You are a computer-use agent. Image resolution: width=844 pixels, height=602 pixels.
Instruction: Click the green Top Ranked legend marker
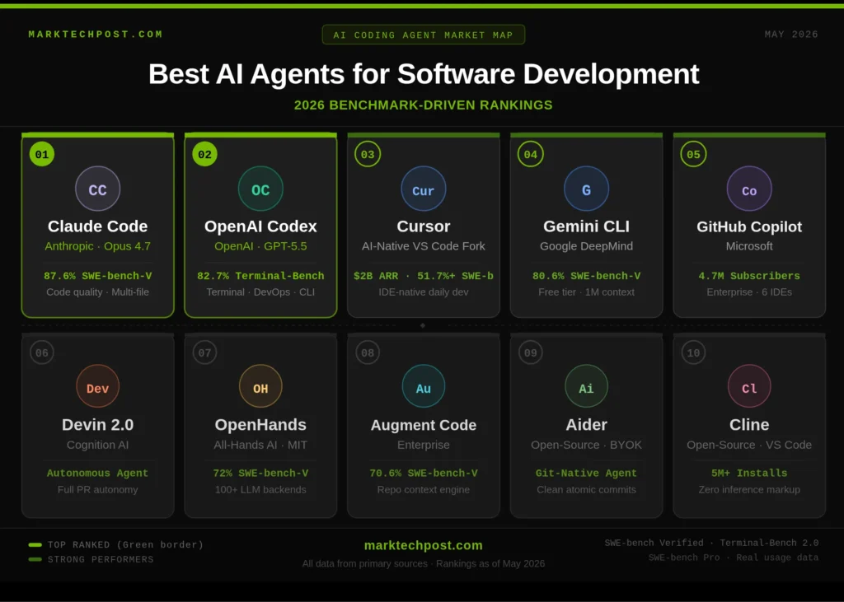[35, 545]
